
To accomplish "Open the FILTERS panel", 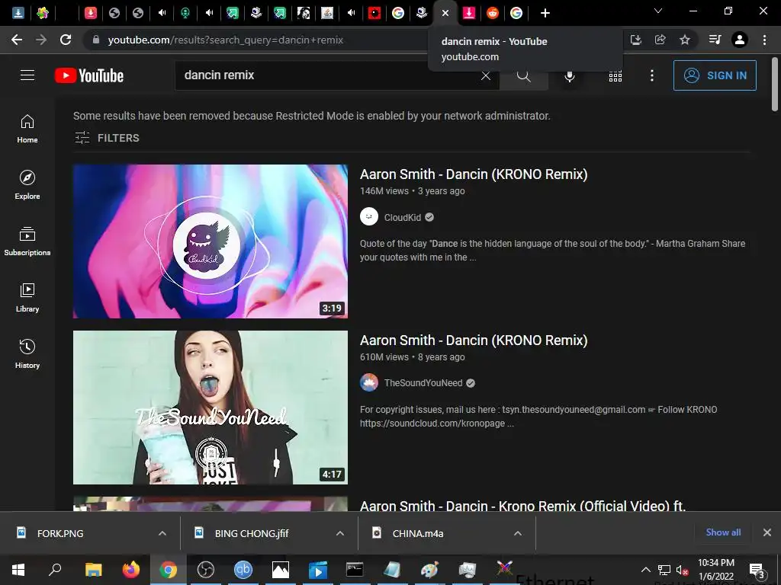I will (107, 138).
